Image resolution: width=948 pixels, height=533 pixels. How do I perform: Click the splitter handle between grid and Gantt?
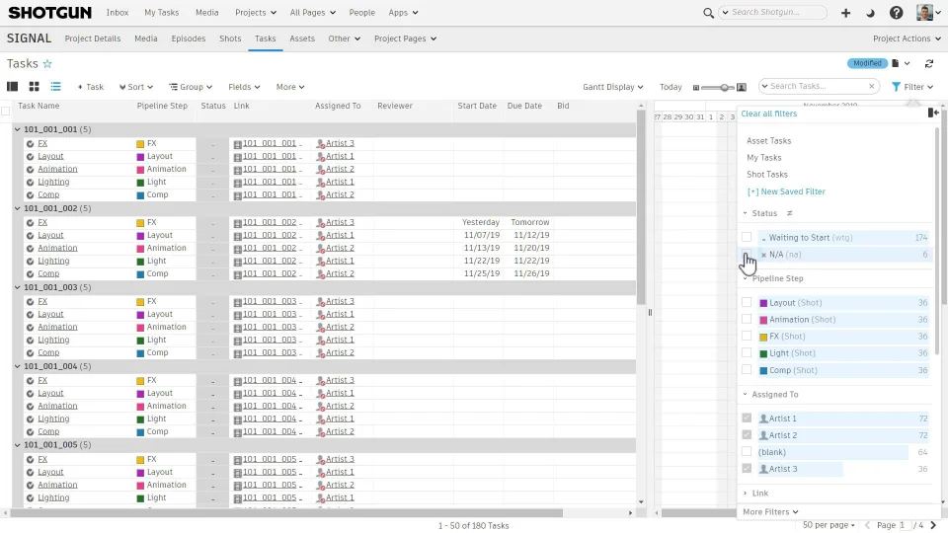[650, 313]
